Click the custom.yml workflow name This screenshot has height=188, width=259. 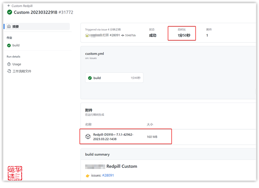coord(95,53)
